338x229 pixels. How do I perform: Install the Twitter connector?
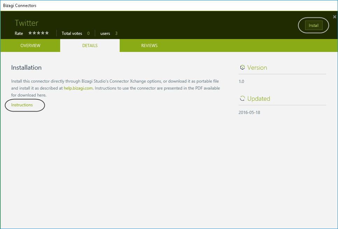(314, 25)
